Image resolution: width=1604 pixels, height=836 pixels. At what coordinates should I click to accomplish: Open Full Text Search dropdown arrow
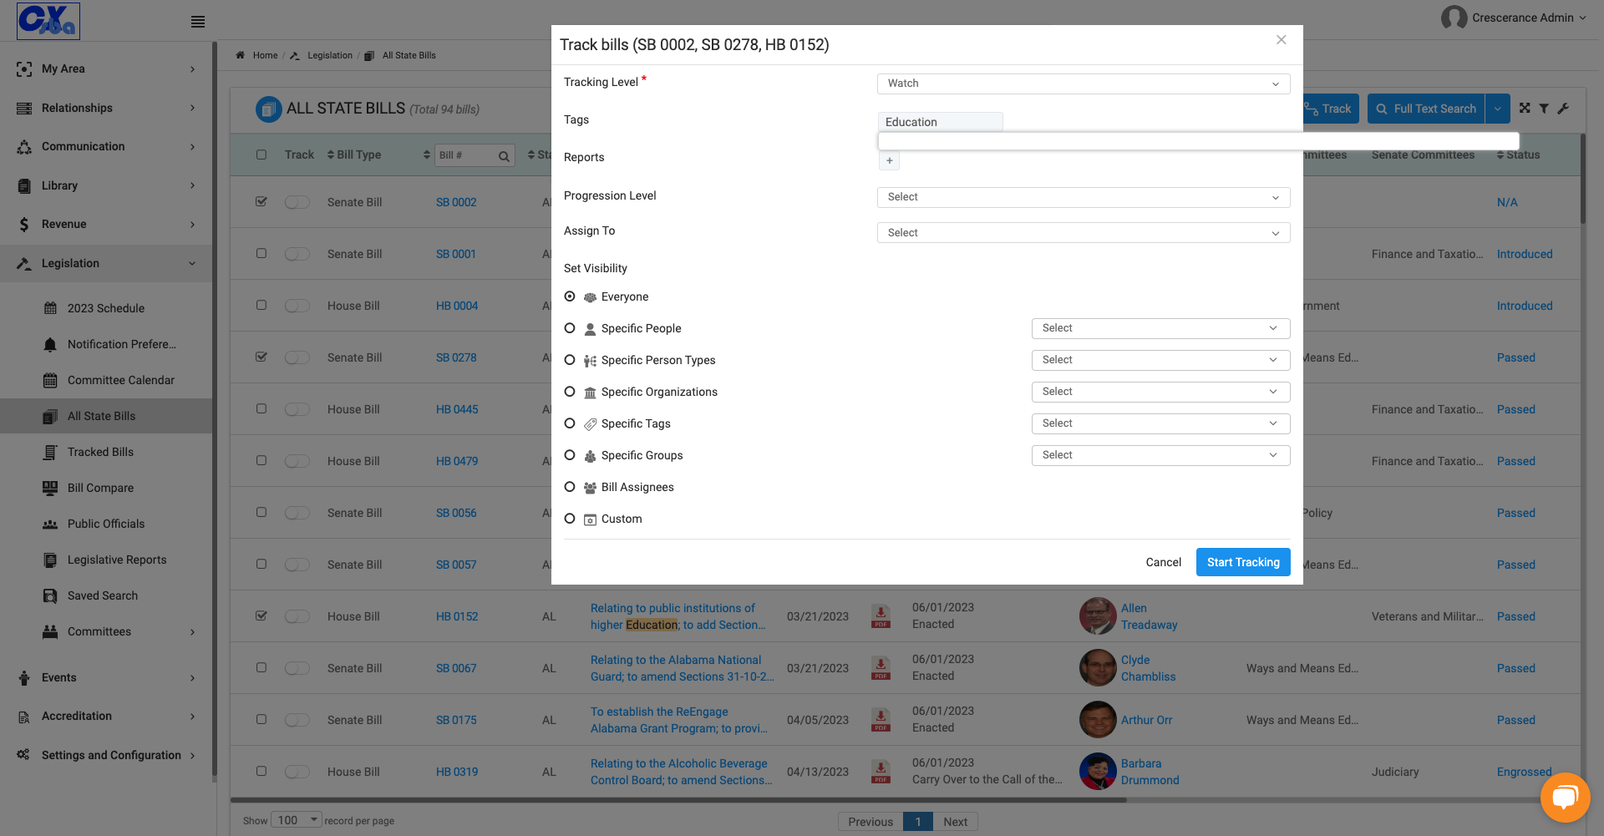point(1497,109)
